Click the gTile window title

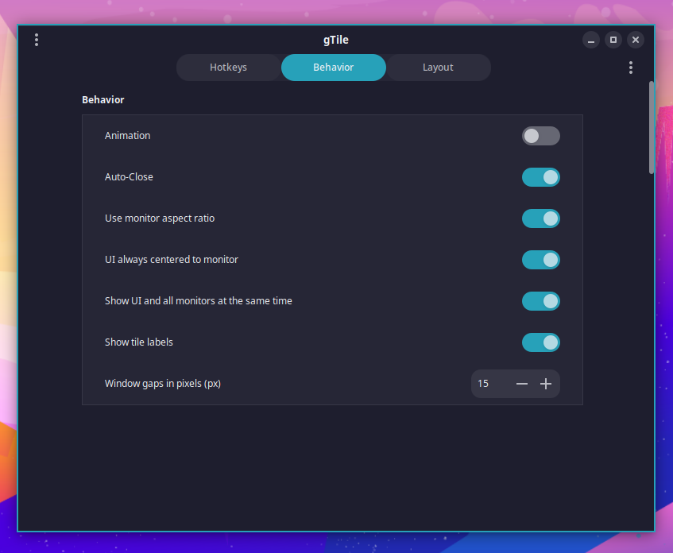point(336,40)
